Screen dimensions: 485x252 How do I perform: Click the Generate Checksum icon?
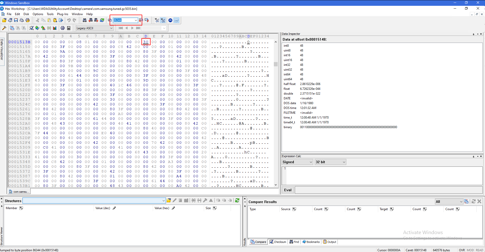tap(32, 28)
